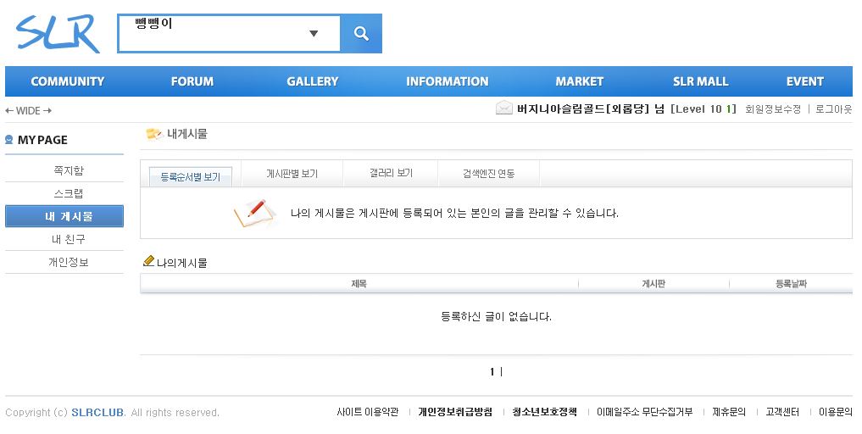862x434 pixels.
Task: Open the GALLERY menu
Action: (312, 81)
